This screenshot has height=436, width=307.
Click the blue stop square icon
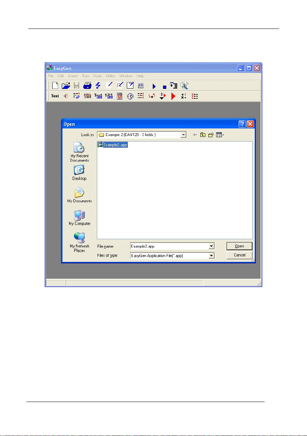point(164,87)
